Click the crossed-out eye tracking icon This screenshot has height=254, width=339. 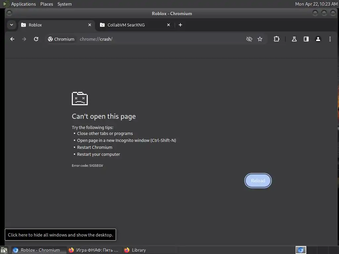[x=249, y=39]
